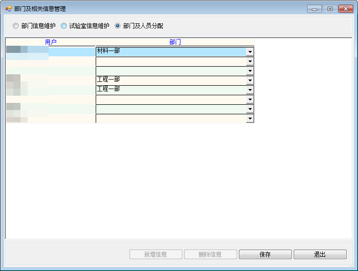The width and height of the screenshot is (358, 271).
Task: Expand the fourth row's 工程一部 dropdown
Action: 250,80
